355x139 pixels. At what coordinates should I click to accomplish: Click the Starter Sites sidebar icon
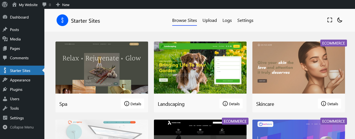point(5,71)
